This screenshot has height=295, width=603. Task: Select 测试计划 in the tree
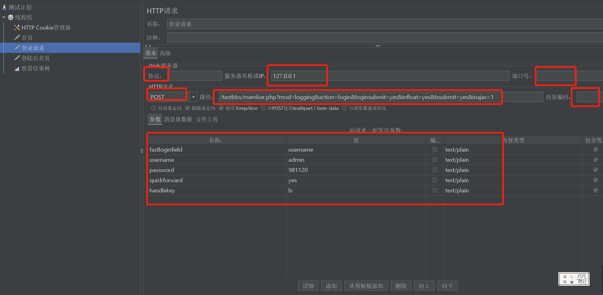pyautogui.click(x=20, y=7)
